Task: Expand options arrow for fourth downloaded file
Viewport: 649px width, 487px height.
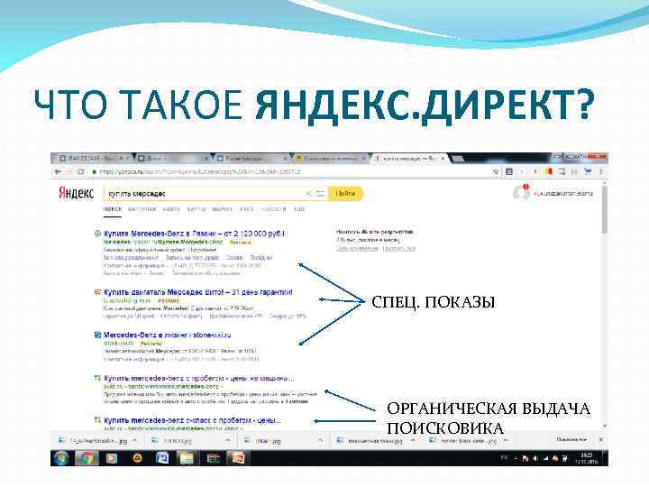Action: [x=413, y=441]
